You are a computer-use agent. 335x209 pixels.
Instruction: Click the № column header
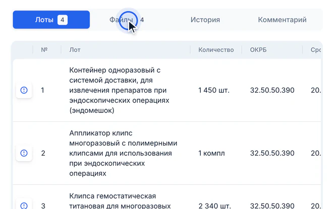point(44,50)
